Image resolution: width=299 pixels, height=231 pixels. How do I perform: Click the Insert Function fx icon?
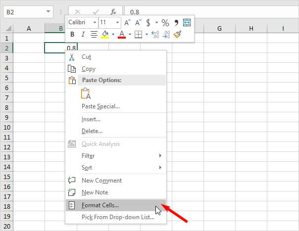[x=113, y=12]
